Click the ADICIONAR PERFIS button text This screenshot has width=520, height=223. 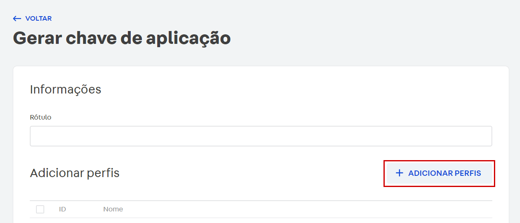coord(444,173)
